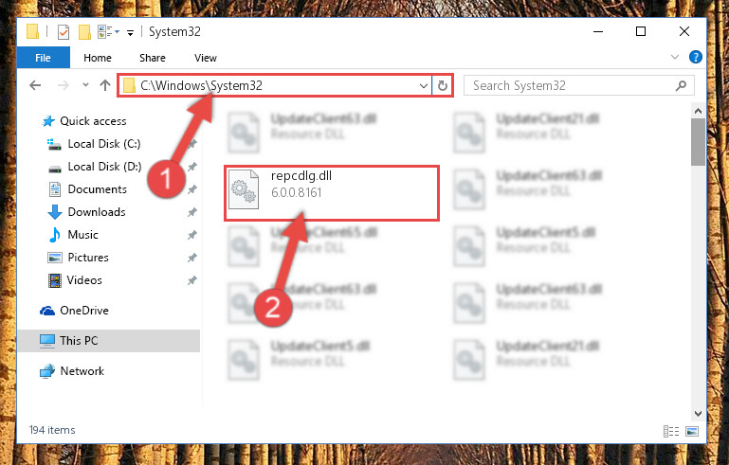Open the recent locations dropdown arrow

pos(85,85)
